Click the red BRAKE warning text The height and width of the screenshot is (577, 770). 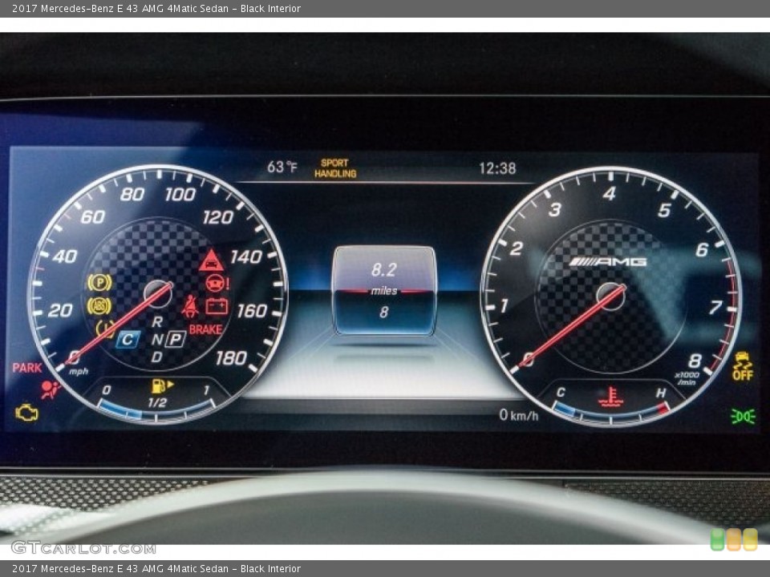(x=206, y=329)
